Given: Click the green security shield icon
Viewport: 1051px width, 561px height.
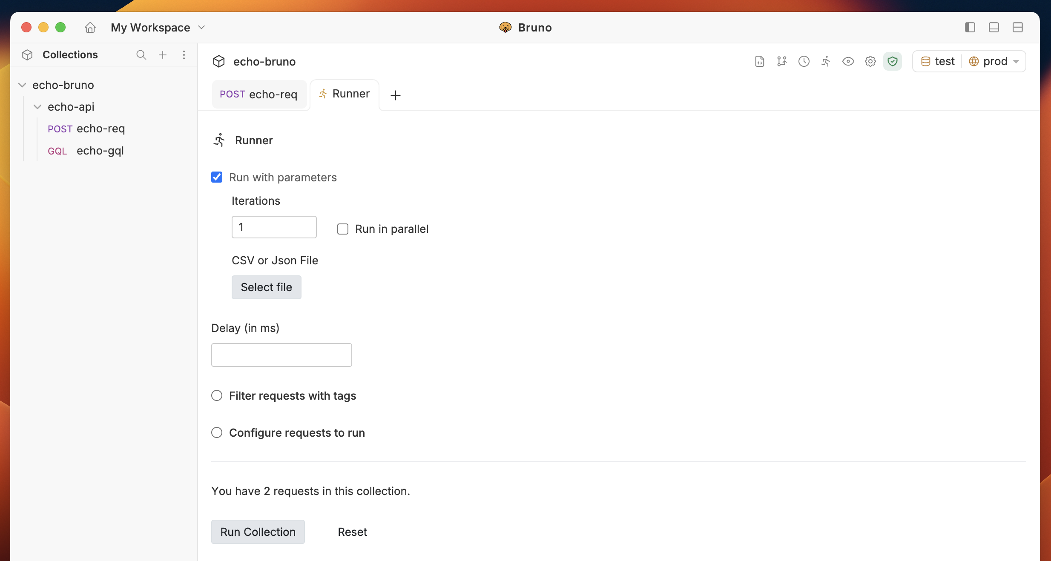Looking at the screenshot, I should pyautogui.click(x=893, y=61).
